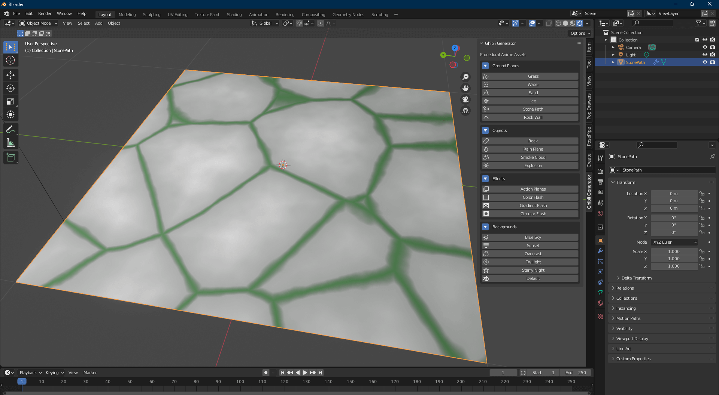Screen dimensions: 719x395
Task: Add a Smoke Cloud object
Action: point(530,157)
